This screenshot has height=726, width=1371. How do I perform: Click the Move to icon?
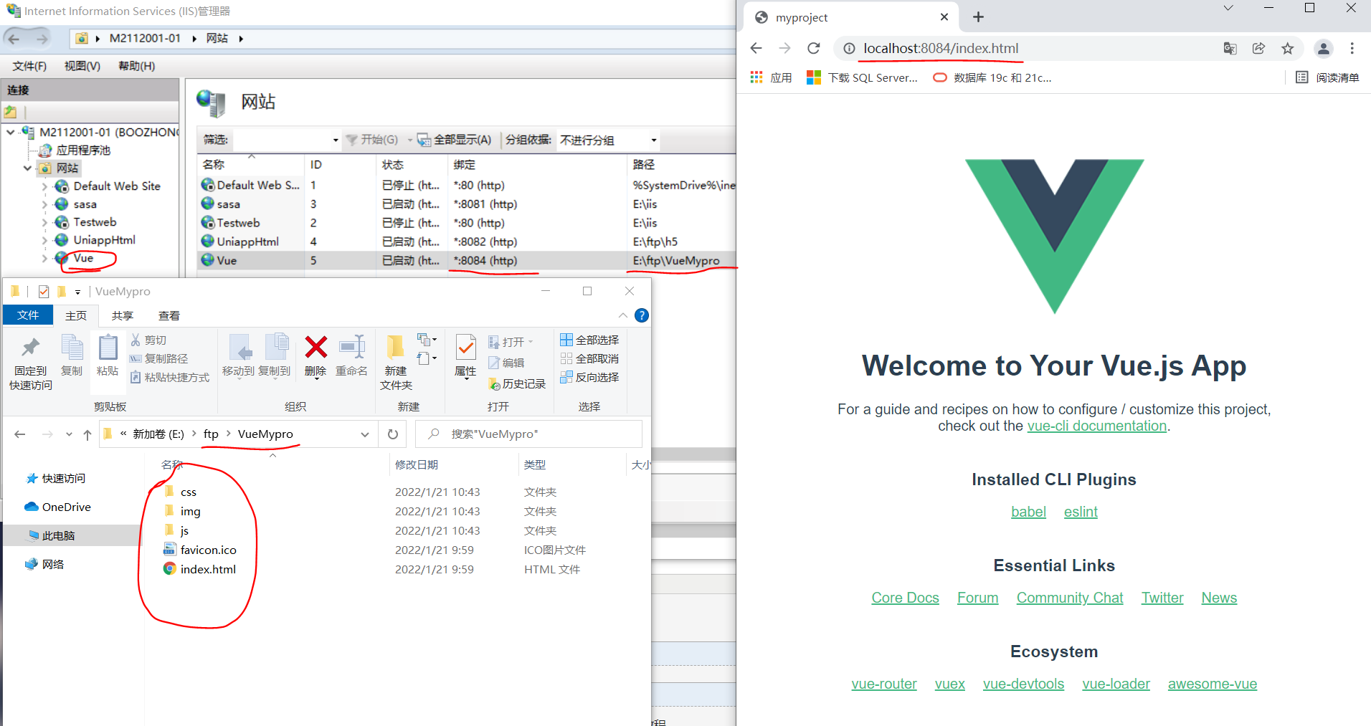239,348
